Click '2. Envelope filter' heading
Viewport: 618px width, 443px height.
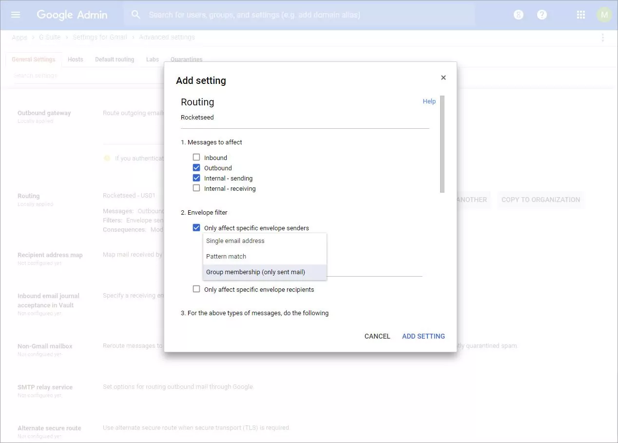(204, 213)
